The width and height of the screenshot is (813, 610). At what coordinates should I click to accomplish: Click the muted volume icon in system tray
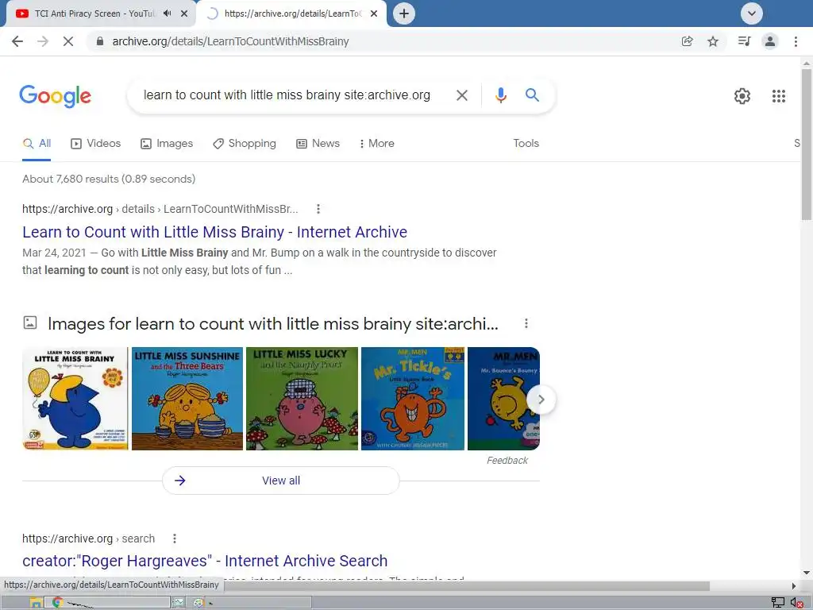(x=797, y=603)
